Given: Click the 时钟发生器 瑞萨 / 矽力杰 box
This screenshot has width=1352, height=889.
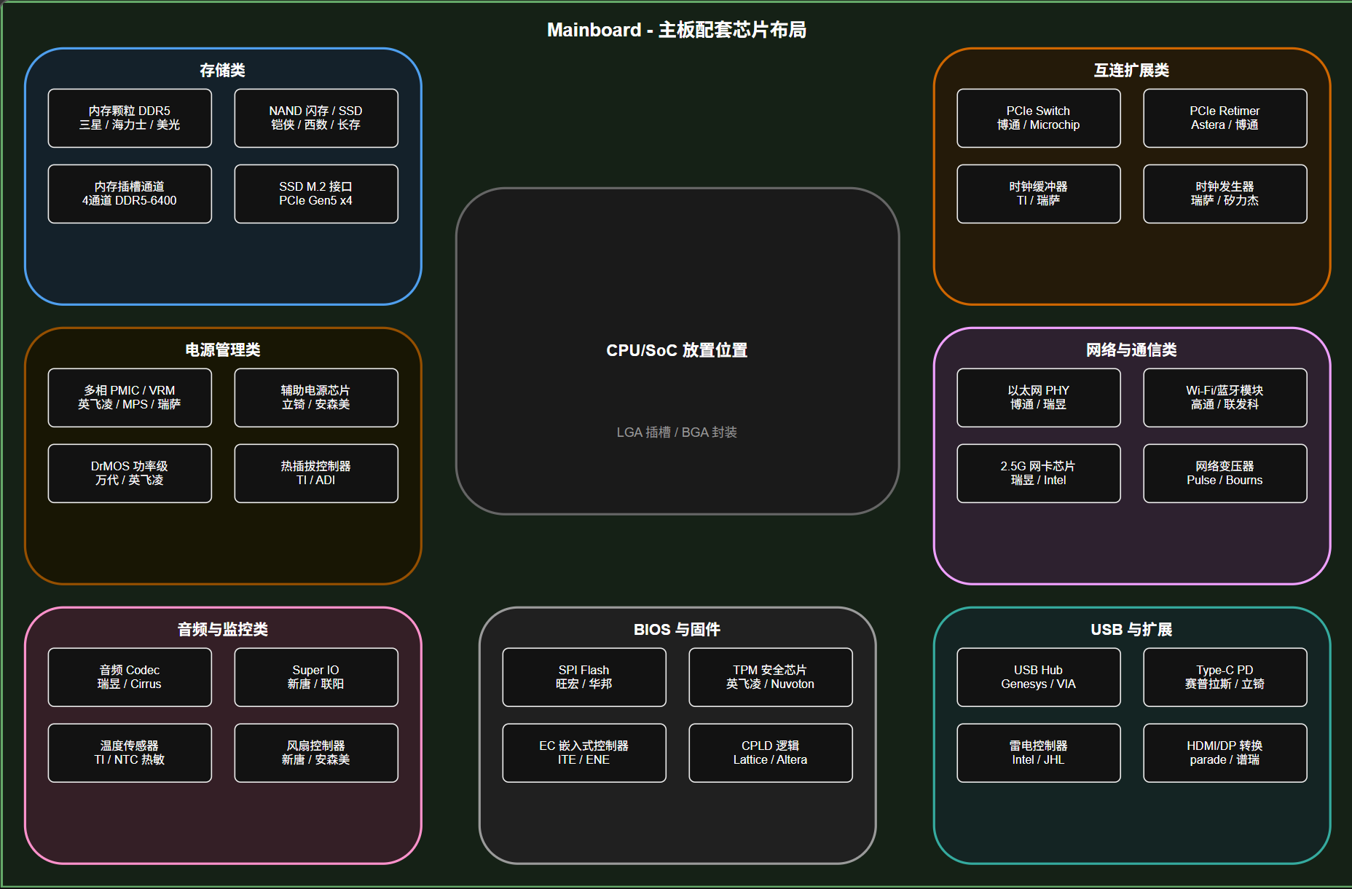Looking at the screenshot, I should [x=1225, y=194].
